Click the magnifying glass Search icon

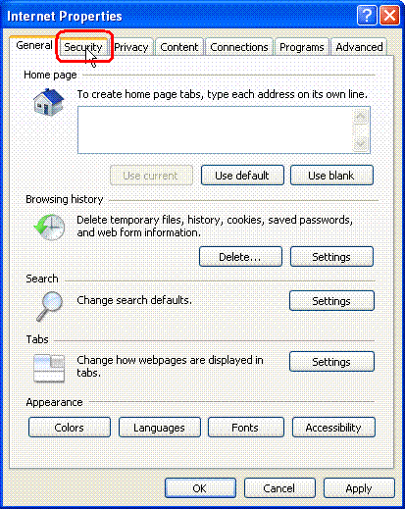50,306
